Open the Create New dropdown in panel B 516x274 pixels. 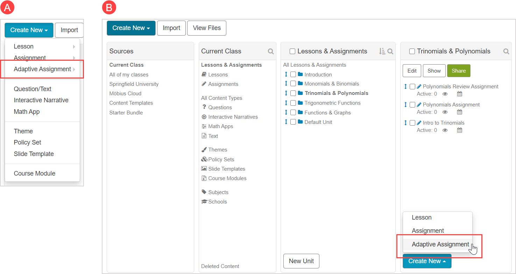131,28
